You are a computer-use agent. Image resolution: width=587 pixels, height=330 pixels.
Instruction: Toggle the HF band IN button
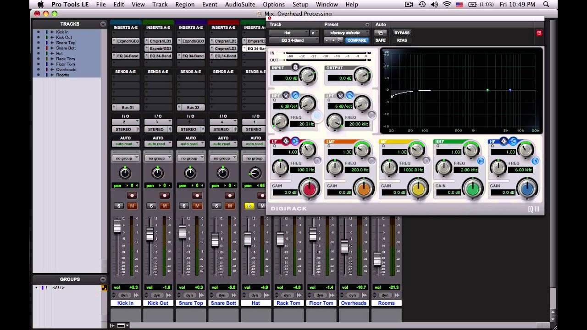click(535, 161)
